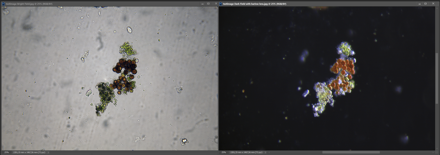Viewport: 440px width, 155px height.
Task: Click the 25% zoom field in the Bright Field window
Action: (6, 152)
